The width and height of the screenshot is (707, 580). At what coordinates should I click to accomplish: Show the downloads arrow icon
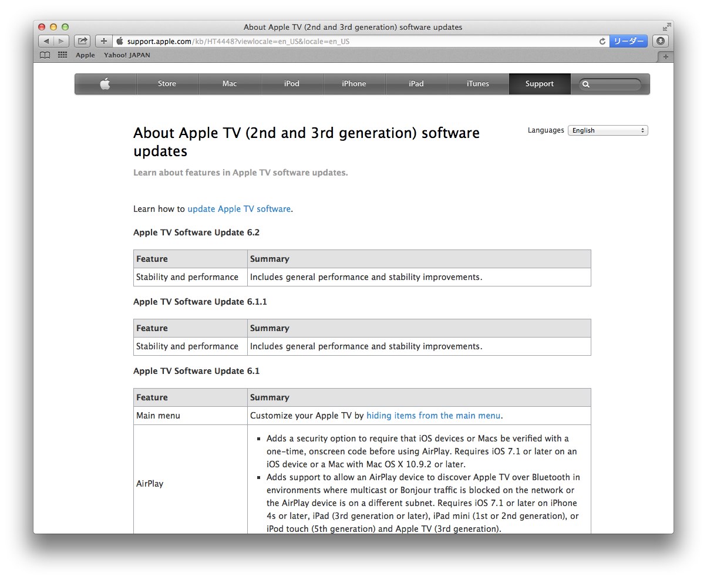click(661, 41)
